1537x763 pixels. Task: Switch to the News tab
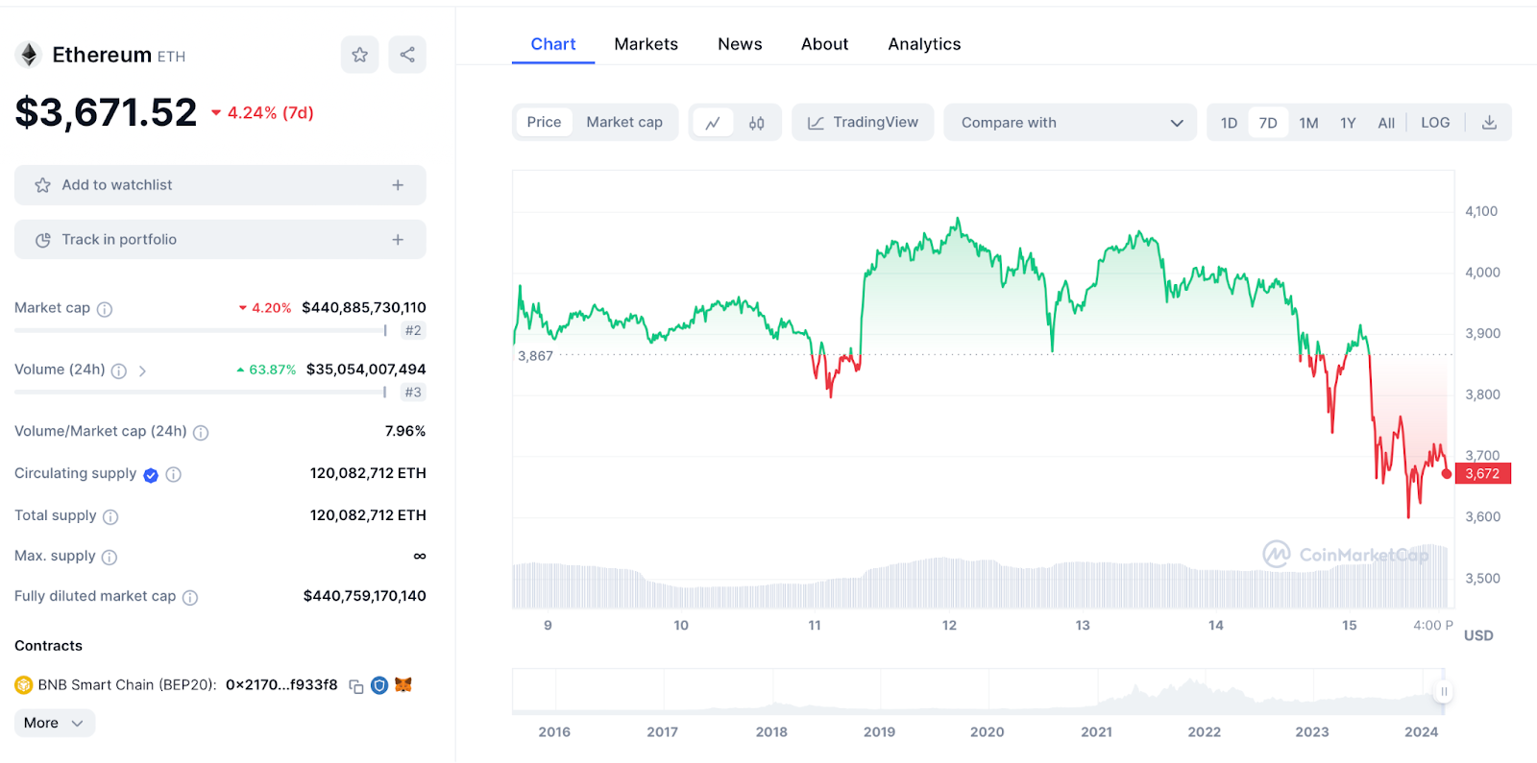tap(740, 44)
